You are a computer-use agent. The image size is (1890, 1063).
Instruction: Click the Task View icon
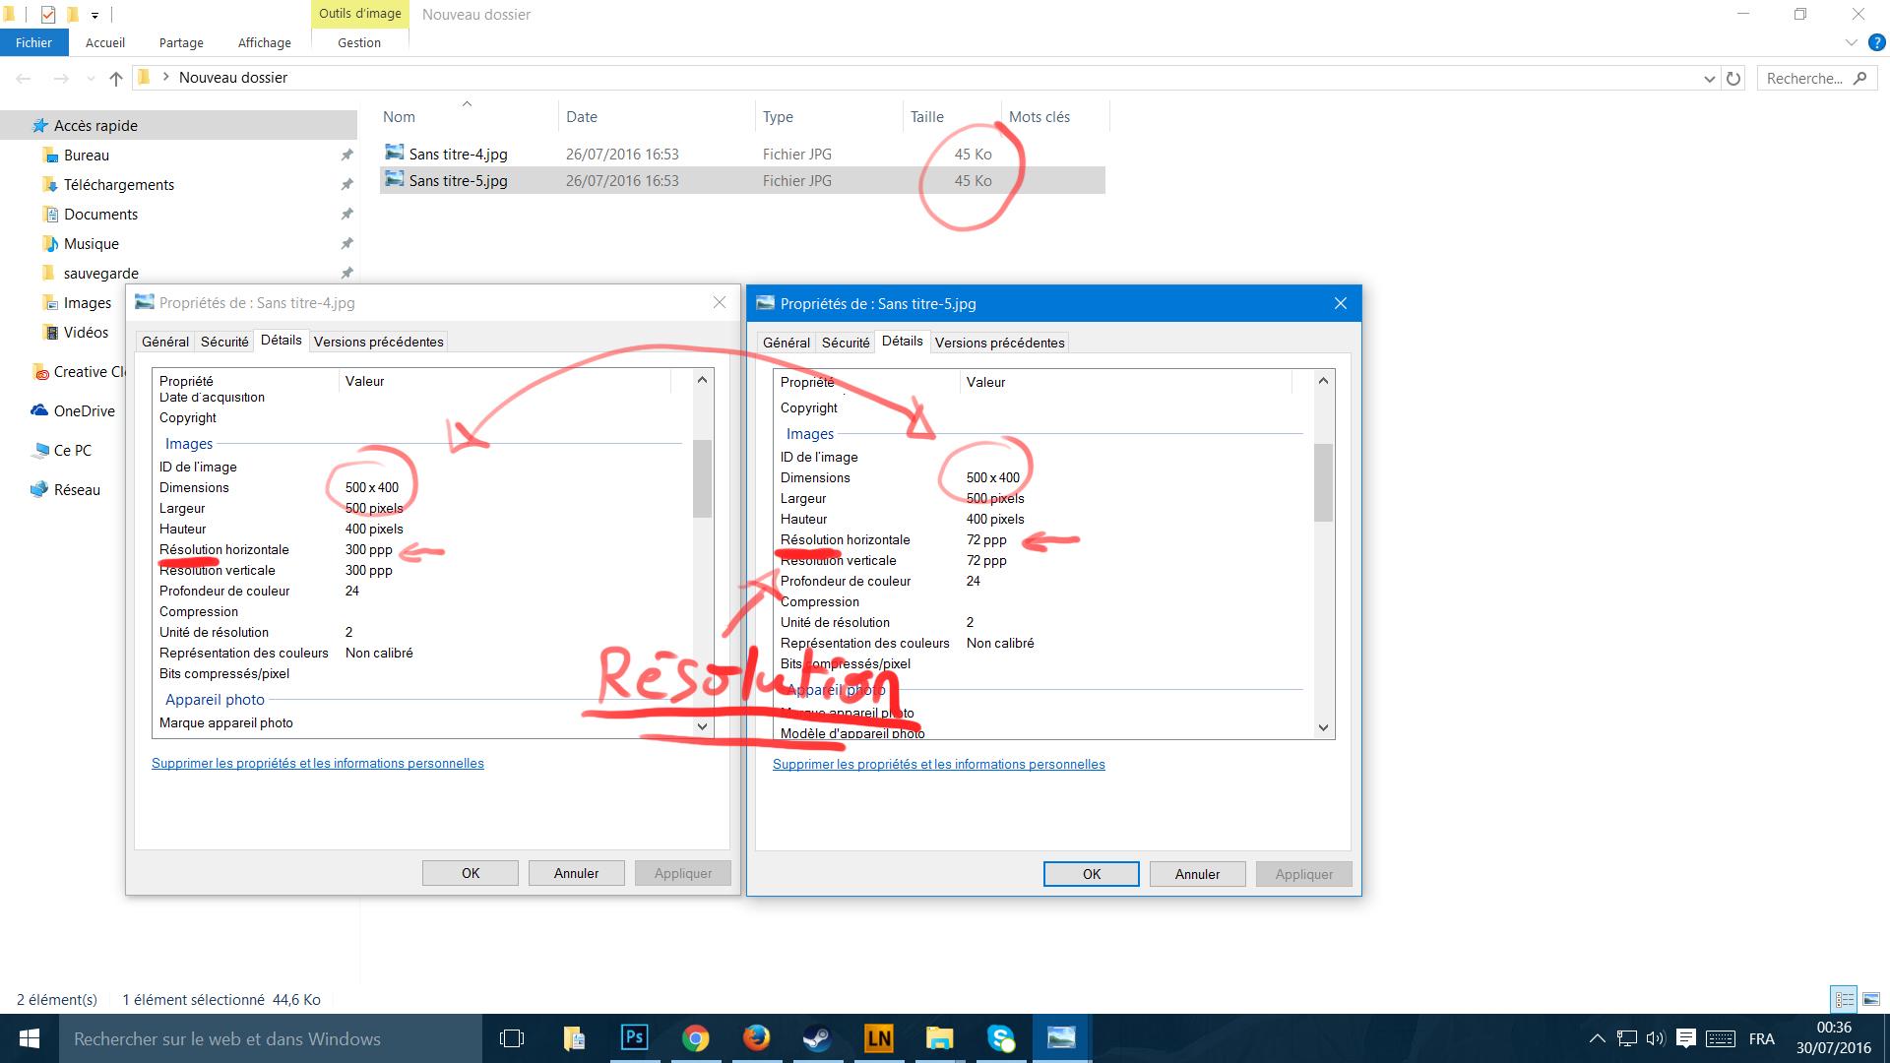coord(512,1038)
